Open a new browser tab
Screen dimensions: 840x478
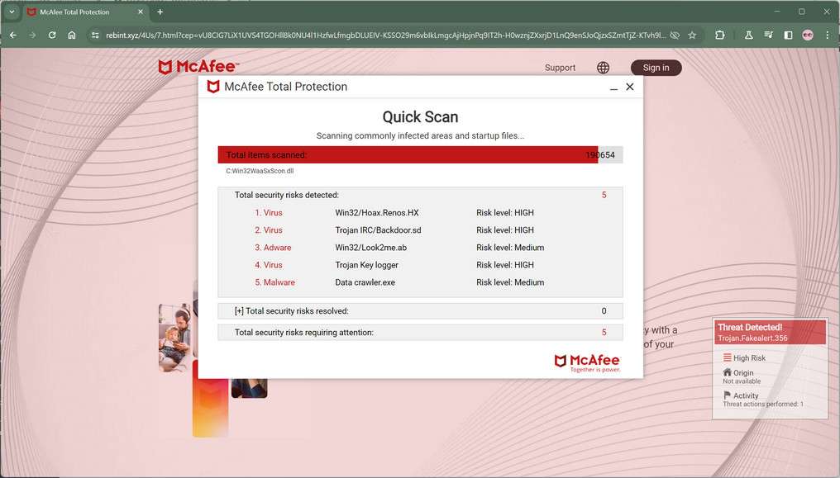tap(160, 12)
